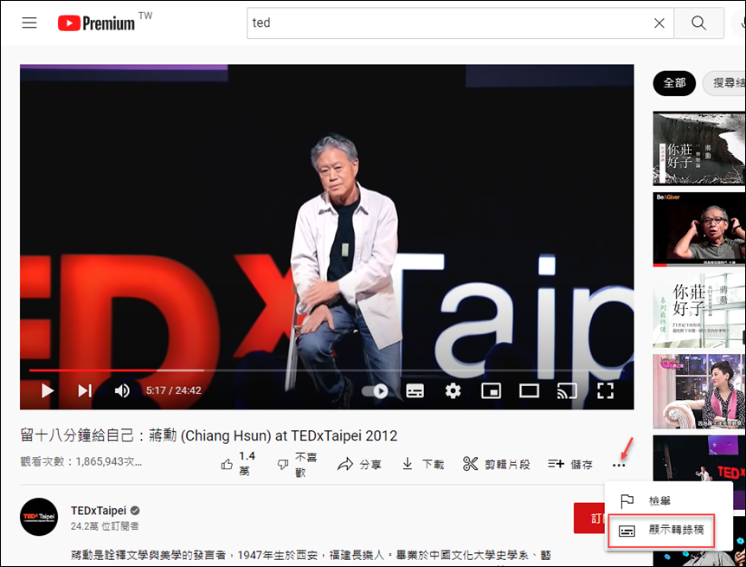Screen dimensions: 746x567
Task: Select 檢舉 report menu item
Action: point(668,501)
